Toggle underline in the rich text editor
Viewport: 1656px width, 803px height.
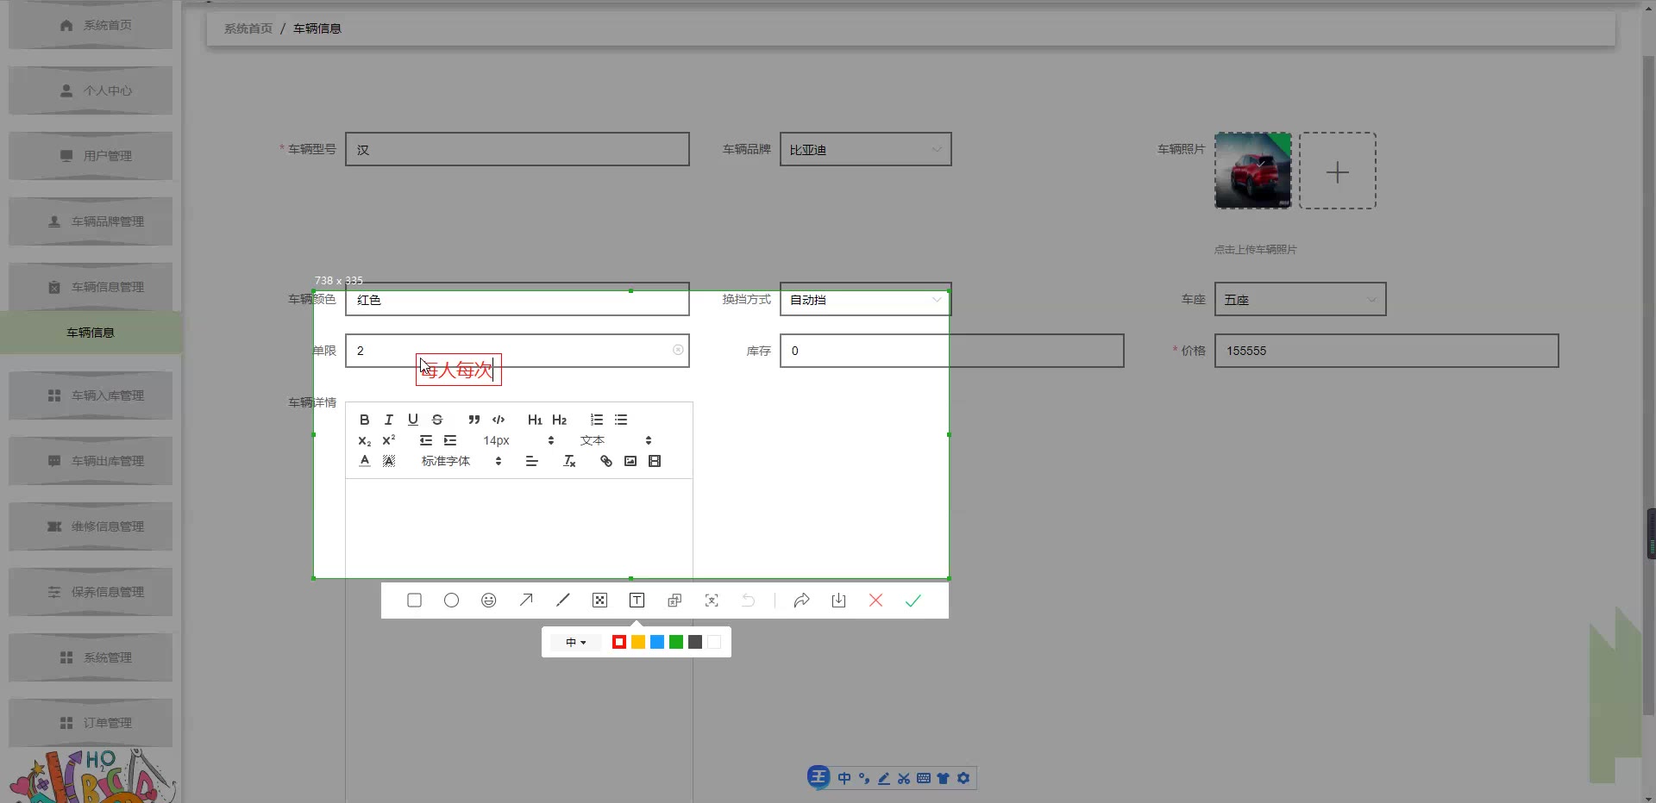413,420
